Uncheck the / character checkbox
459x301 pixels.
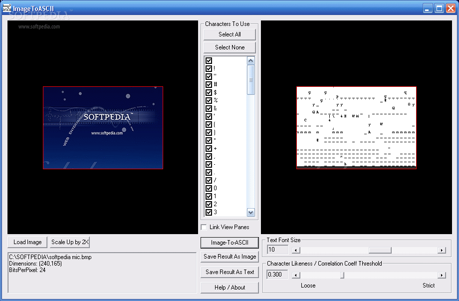coord(209,180)
